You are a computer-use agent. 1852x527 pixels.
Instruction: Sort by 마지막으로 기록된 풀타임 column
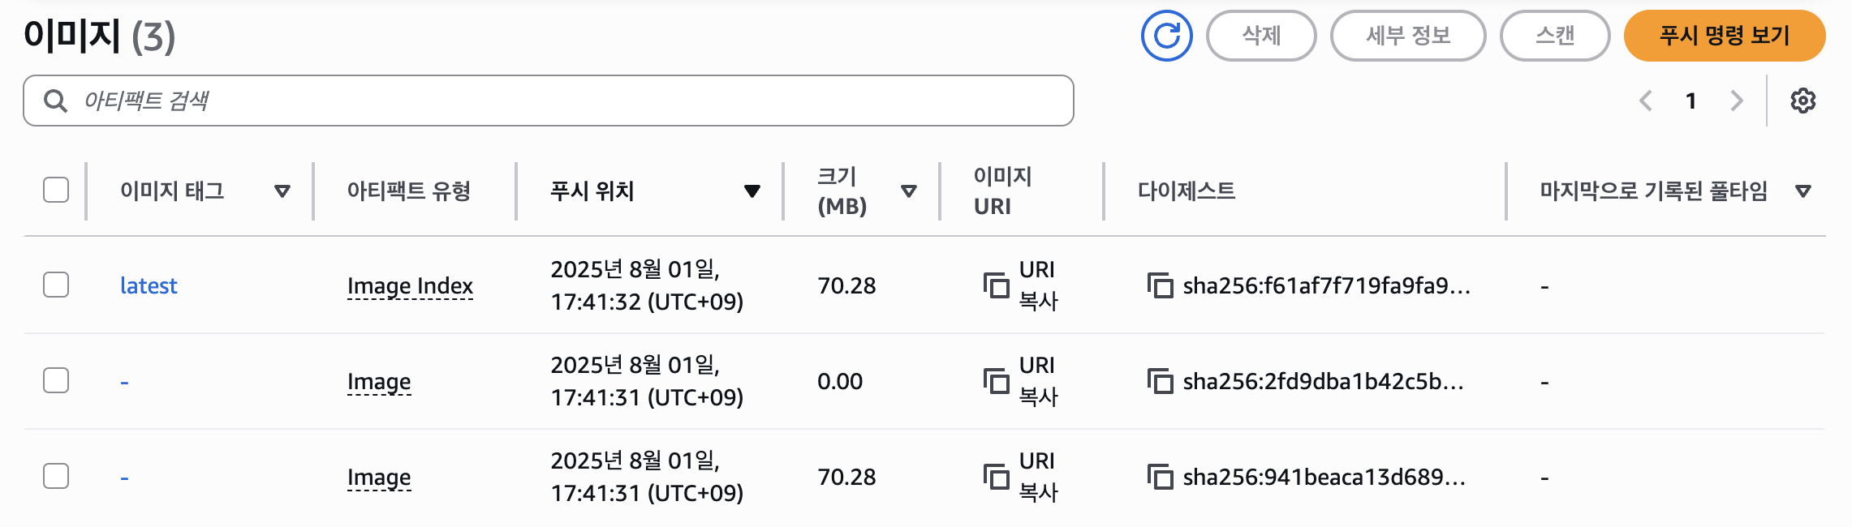(1802, 191)
